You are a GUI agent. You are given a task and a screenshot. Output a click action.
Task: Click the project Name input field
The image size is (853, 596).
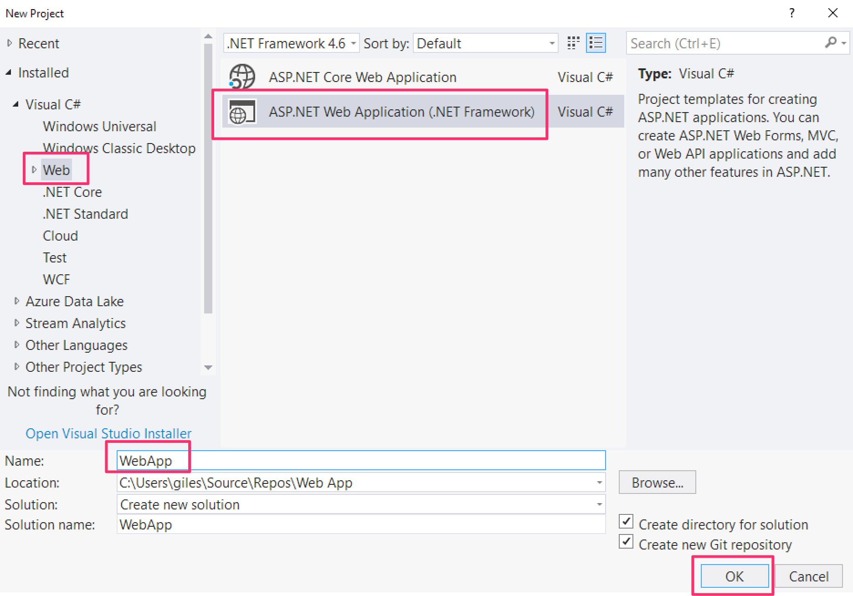coord(361,461)
